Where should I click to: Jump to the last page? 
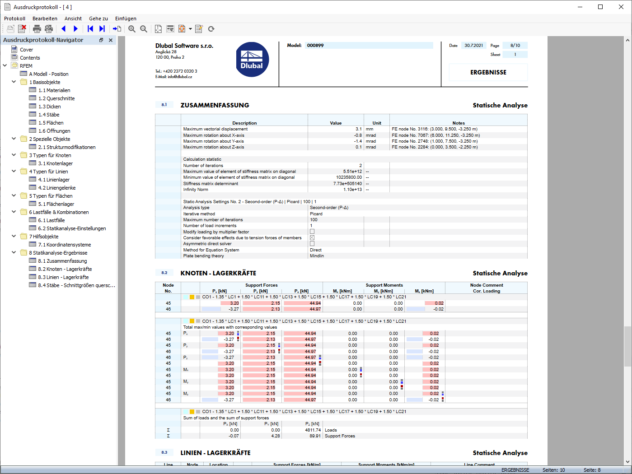point(102,29)
